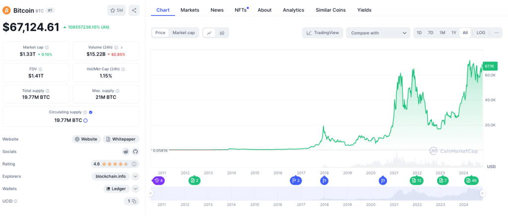Select 1D time range
508x216 pixels.
pos(419,33)
